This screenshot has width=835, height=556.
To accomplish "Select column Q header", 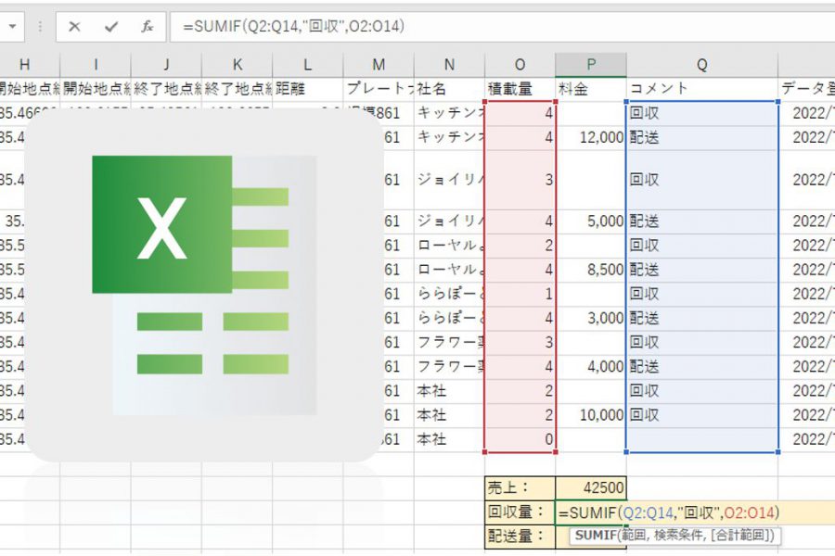I will pos(702,64).
